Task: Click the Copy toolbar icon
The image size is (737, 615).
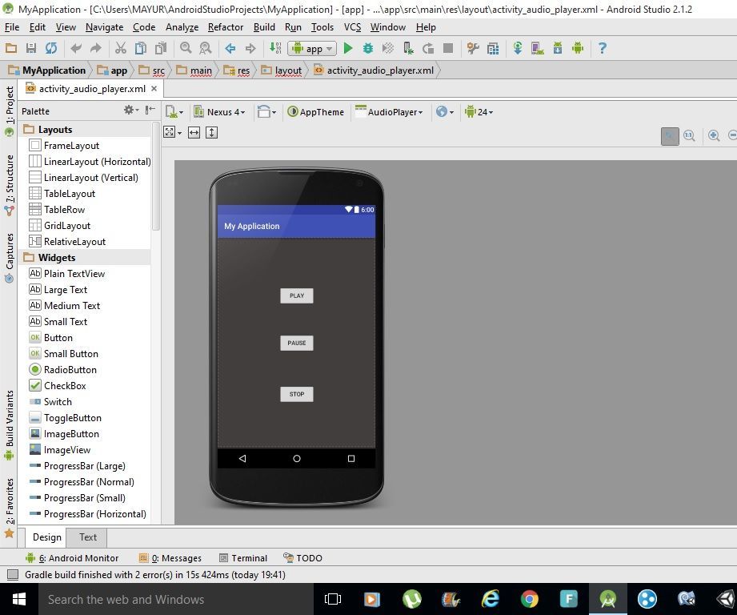Action: click(x=141, y=48)
